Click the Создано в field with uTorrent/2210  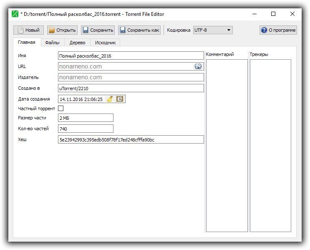(x=131, y=88)
